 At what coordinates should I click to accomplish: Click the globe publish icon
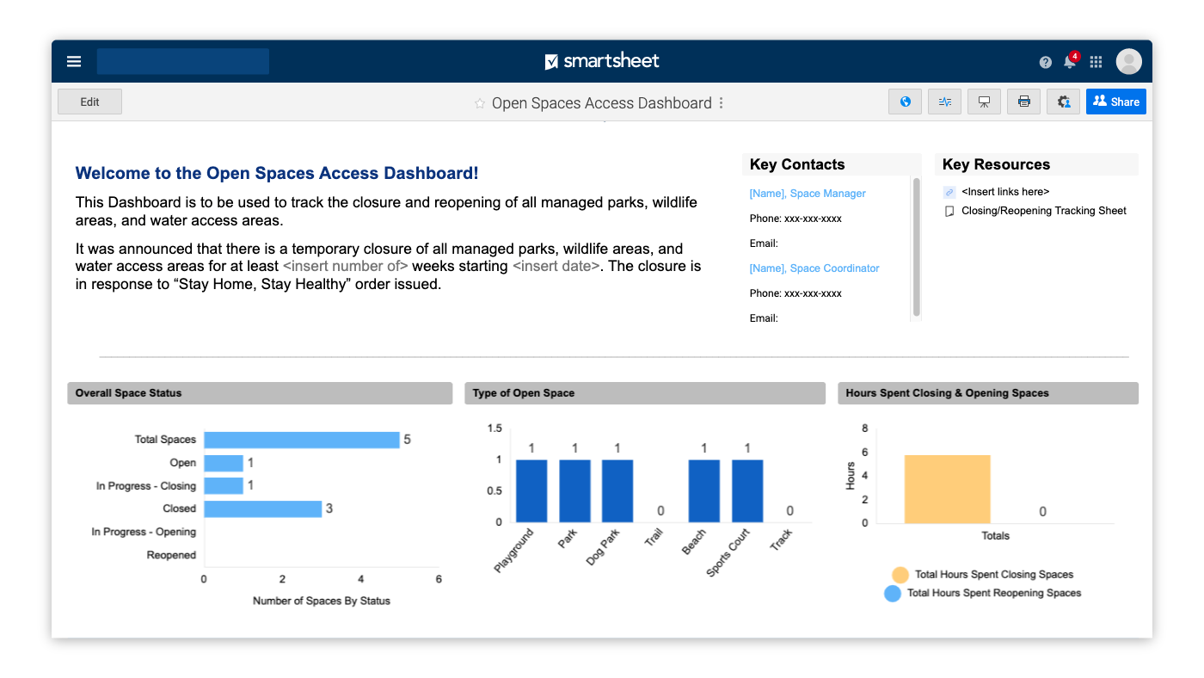[905, 102]
